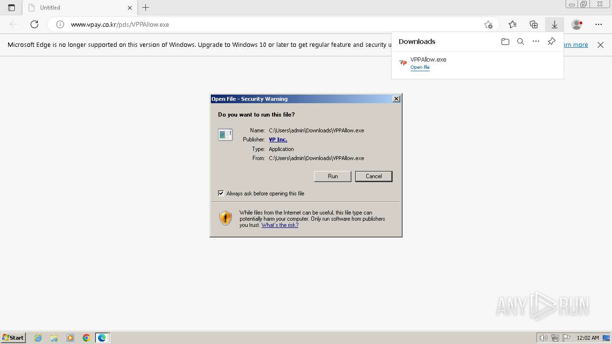Open the Windows Start menu

pos(13,338)
